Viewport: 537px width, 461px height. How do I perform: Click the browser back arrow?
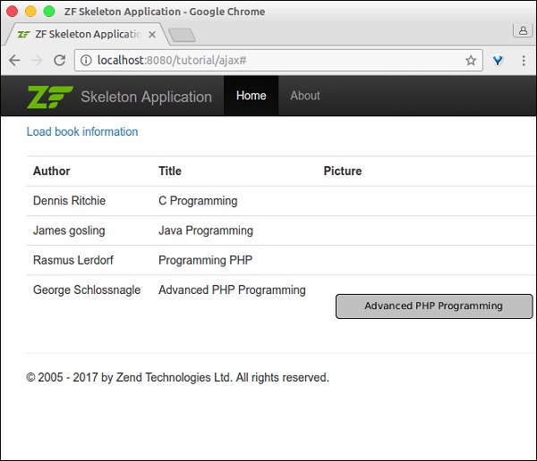[x=14, y=61]
